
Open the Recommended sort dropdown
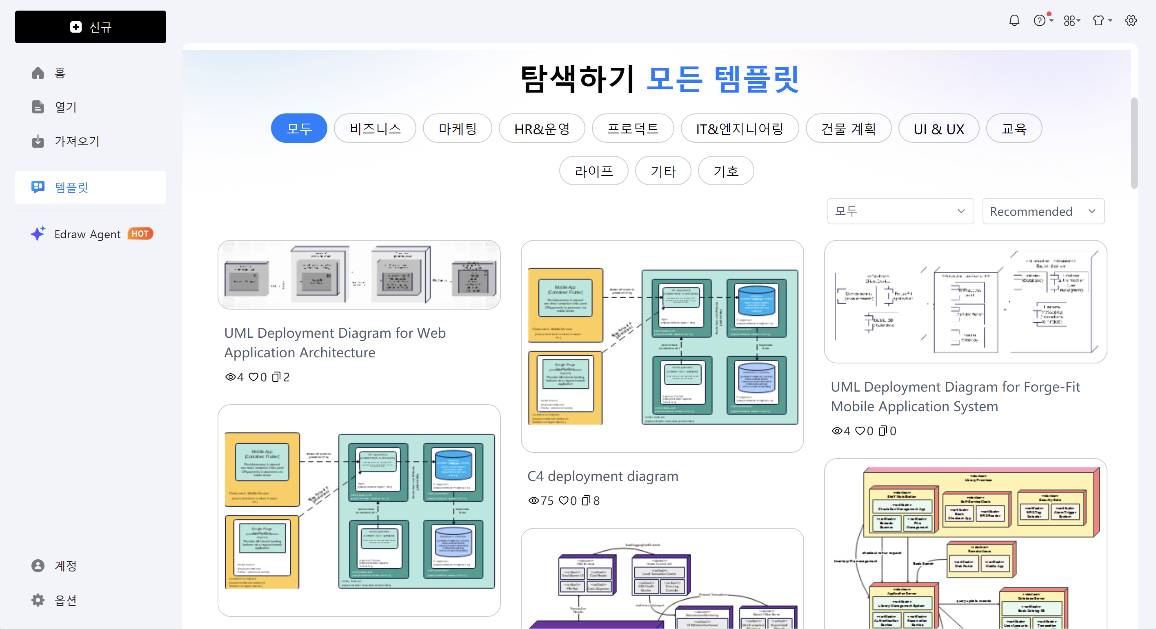click(x=1043, y=211)
